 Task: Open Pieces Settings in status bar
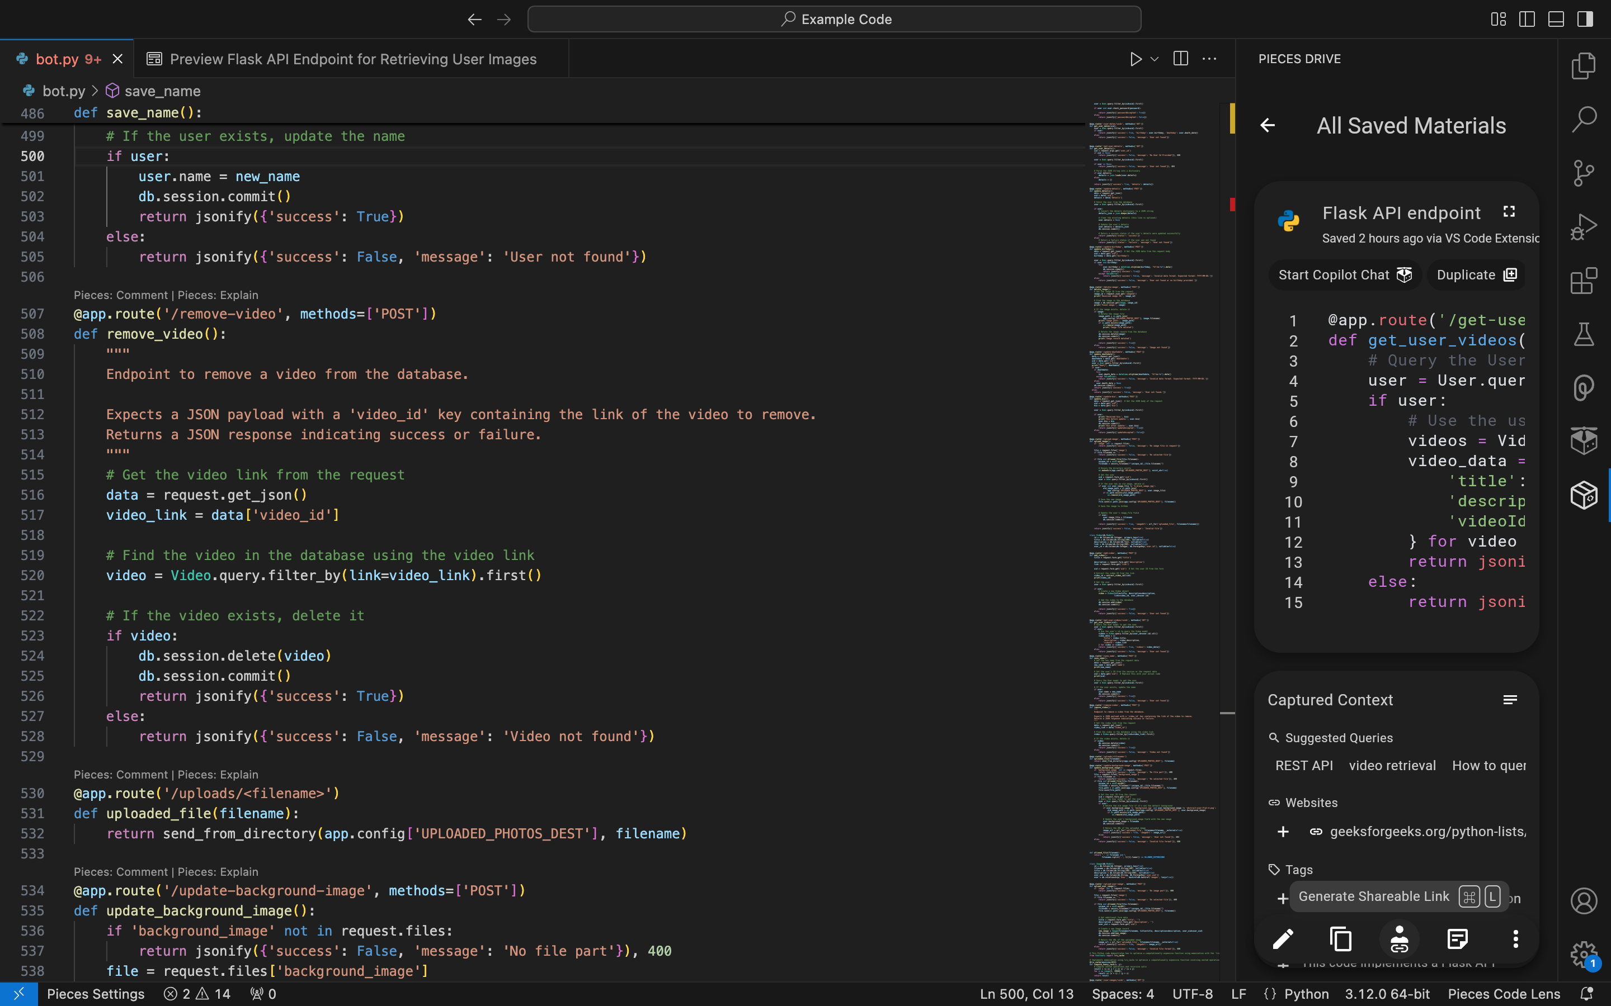[96, 994]
